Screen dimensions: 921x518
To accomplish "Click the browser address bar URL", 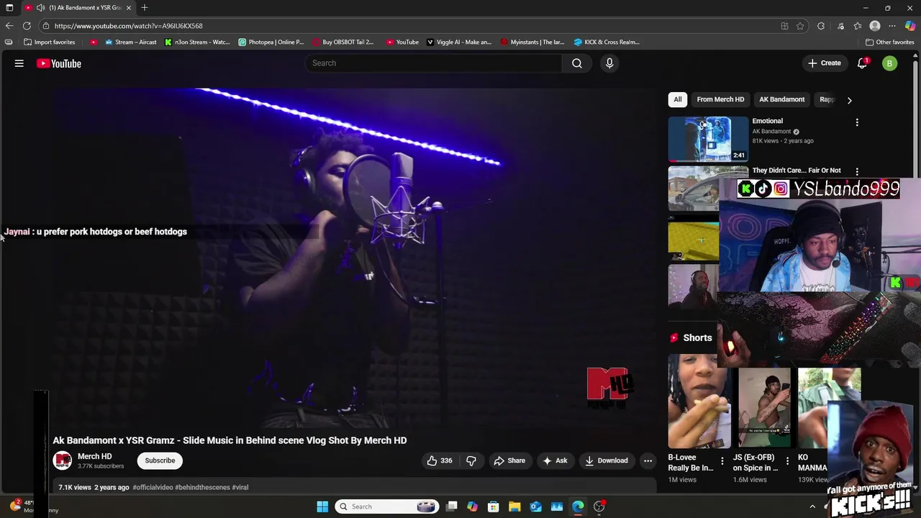I will pos(128,26).
